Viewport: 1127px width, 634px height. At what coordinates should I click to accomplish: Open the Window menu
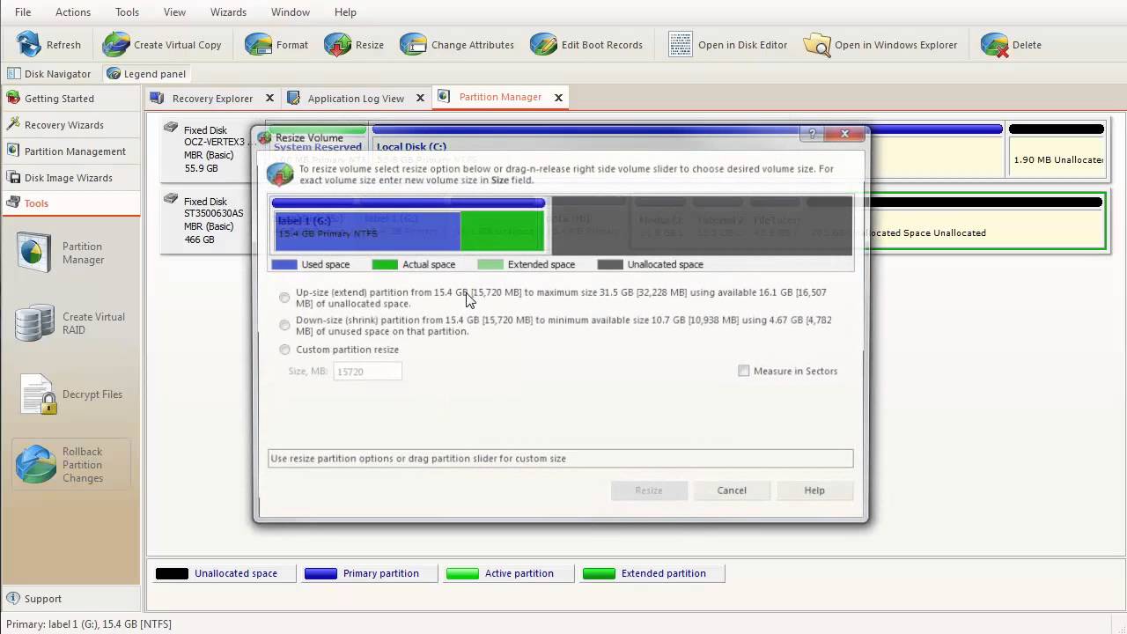(x=291, y=11)
